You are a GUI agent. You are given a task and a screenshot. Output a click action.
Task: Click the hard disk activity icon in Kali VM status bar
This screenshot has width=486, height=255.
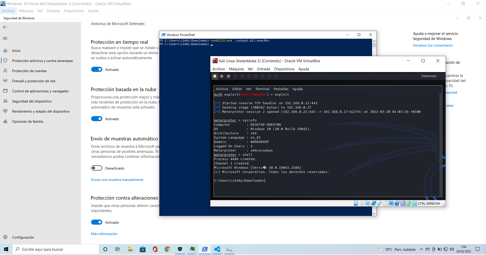tap(356, 203)
